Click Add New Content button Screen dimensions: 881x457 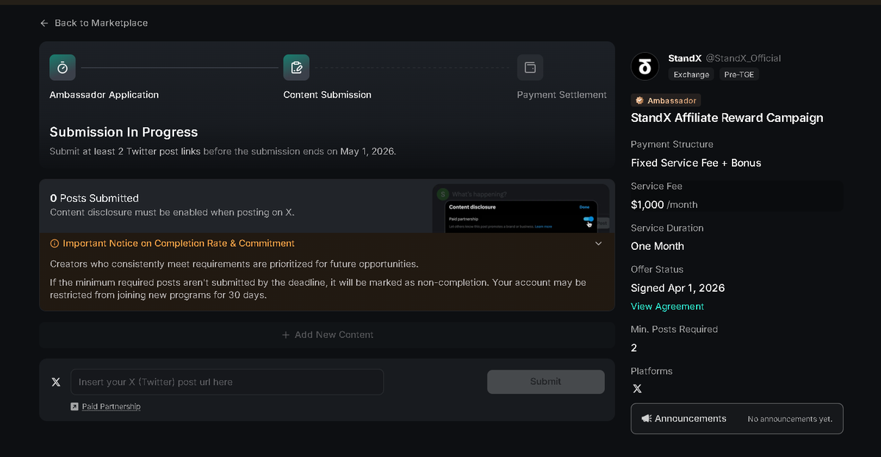pyautogui.click(x=327, y=334)
